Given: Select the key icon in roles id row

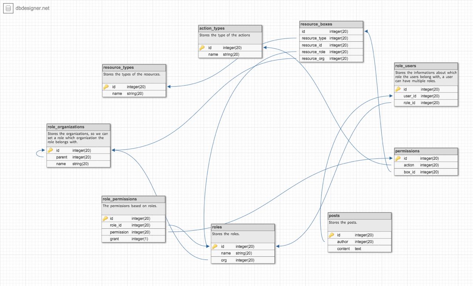Looking at the screenshot, I should [215, 246].
